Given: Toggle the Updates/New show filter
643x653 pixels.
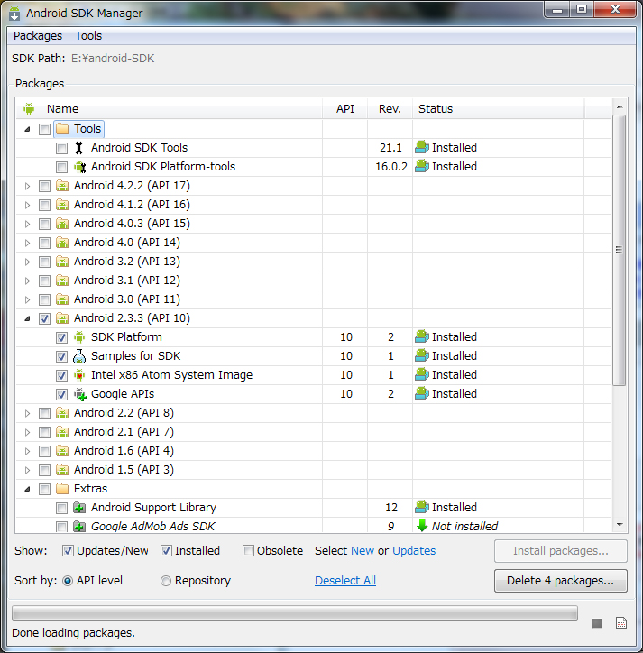Looking at the screenshot, I should click(x=68, y=551).
